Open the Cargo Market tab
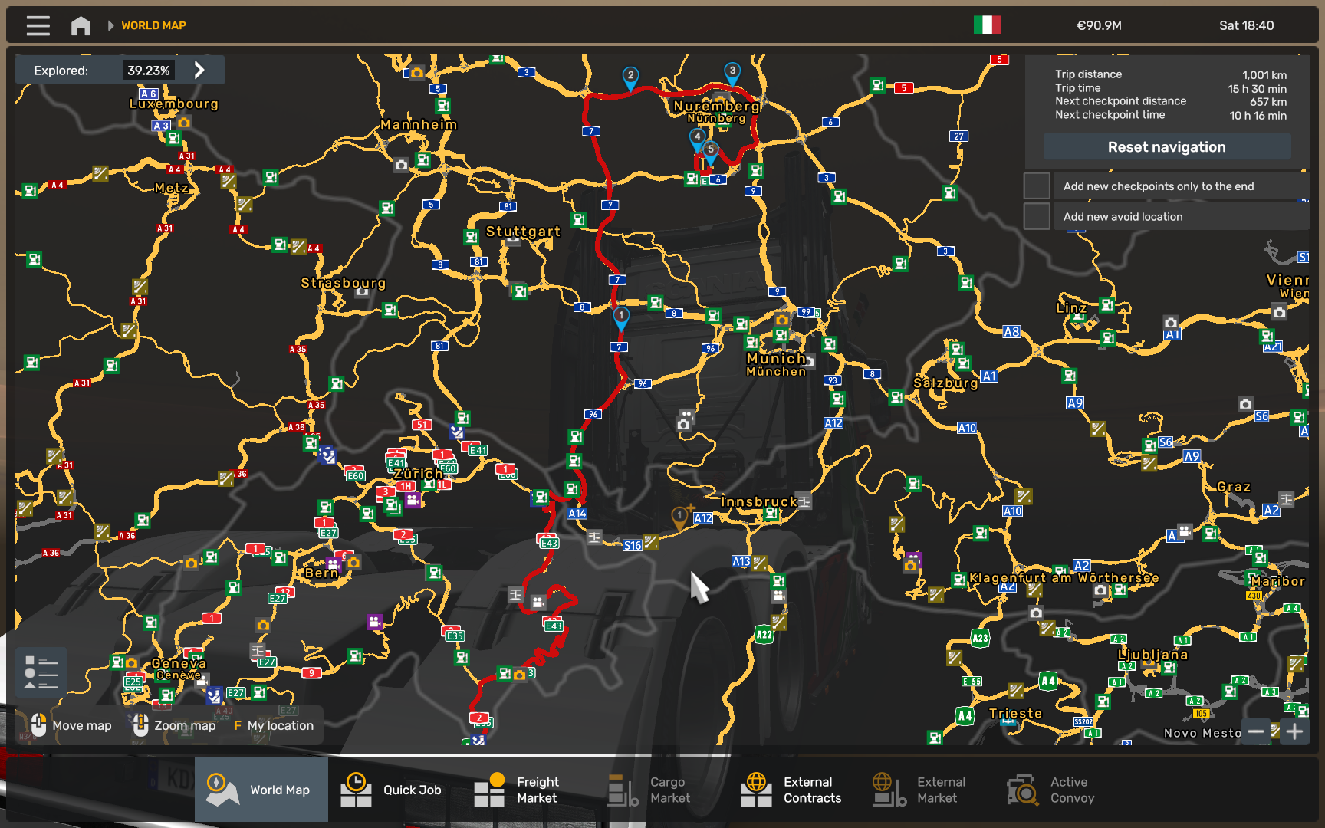The image size is (1325, 828). pos(660,790)
